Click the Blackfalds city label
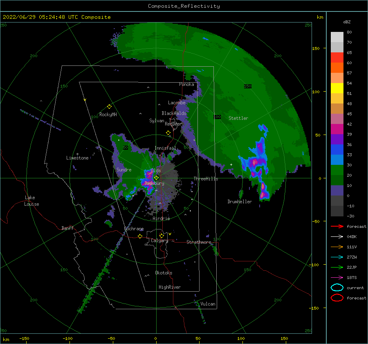 click(174, 113)
